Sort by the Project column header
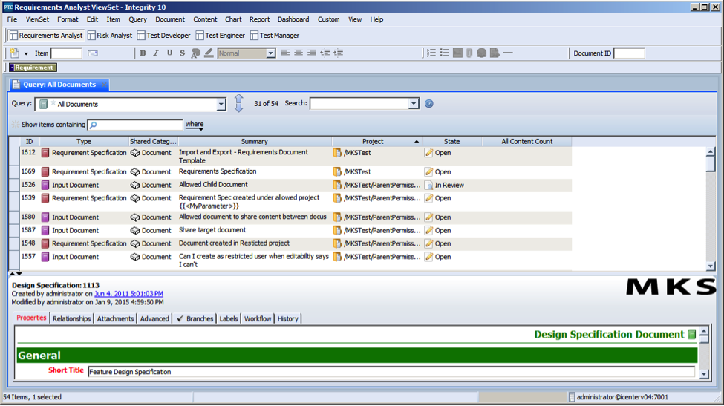Screen dimensions: 724x406 (376, 142)
